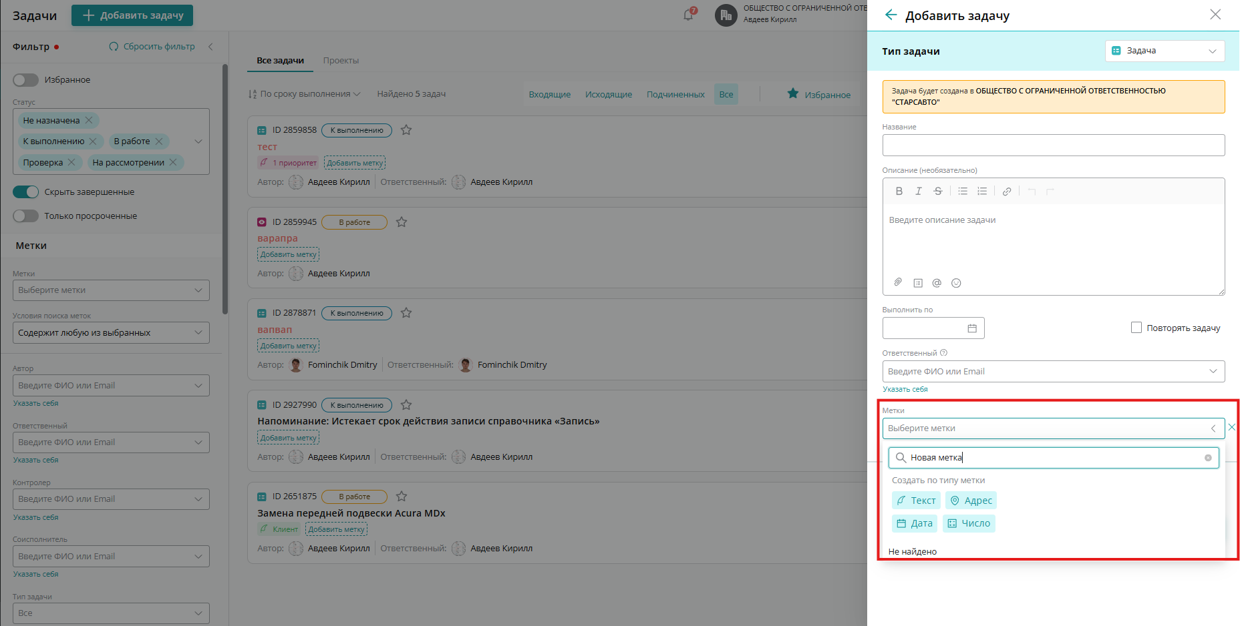Insert a link via editor toolbar icon
Viewport: 1240px width, 626px height.
[1006, 192]
